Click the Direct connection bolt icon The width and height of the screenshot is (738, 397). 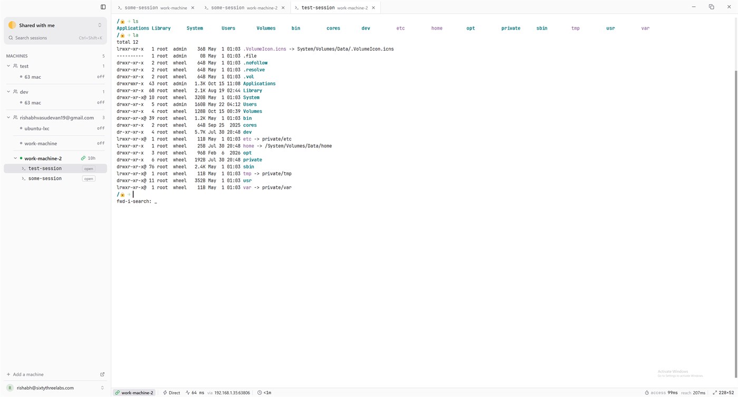tap(165, 393)
